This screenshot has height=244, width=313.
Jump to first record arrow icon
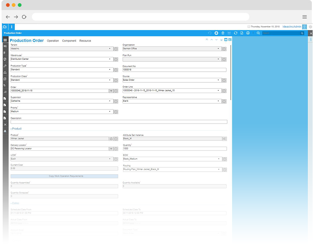(207, 40)
